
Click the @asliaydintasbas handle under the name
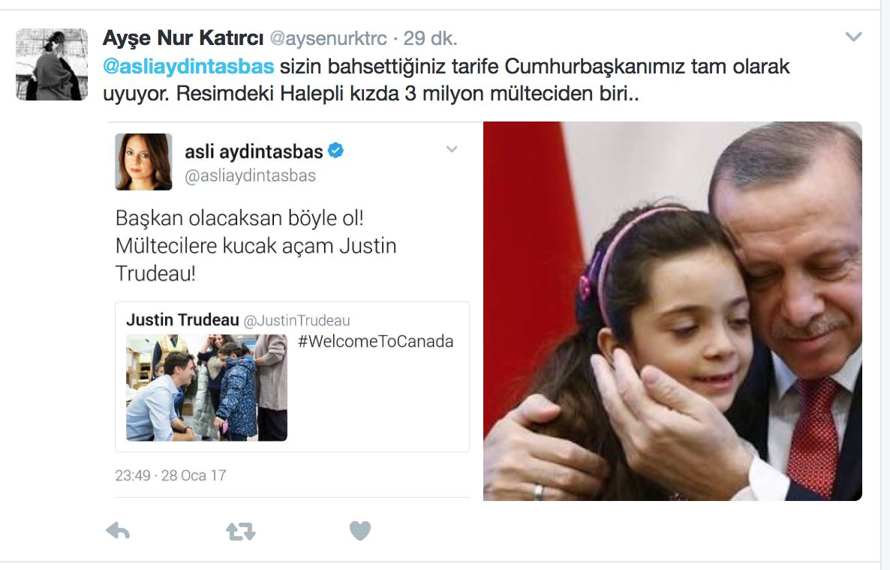coord(251,175)
